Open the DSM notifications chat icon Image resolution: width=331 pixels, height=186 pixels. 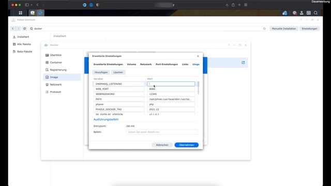[x=294, y=13]
